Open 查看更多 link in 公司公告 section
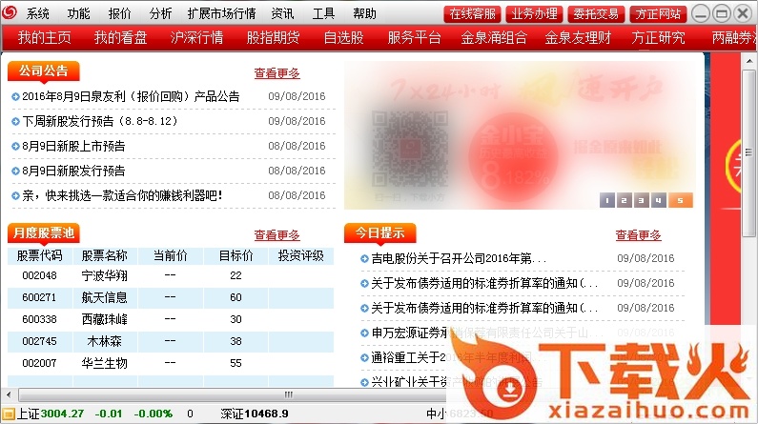Screen dimensions: 758x424 277,73
